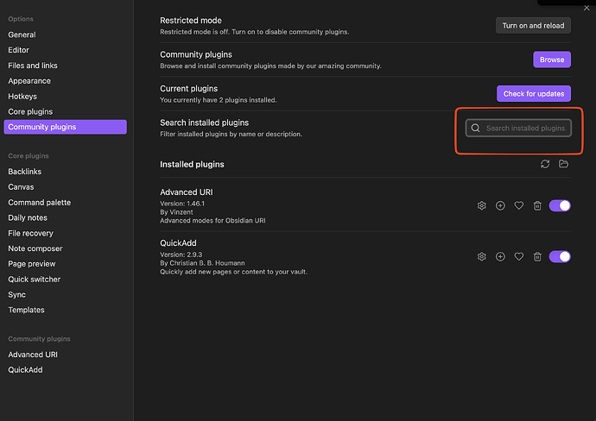Disable the Advanced URI plugin toggle
This screenshot has height=421, width=596.
(x=560, y=205)
